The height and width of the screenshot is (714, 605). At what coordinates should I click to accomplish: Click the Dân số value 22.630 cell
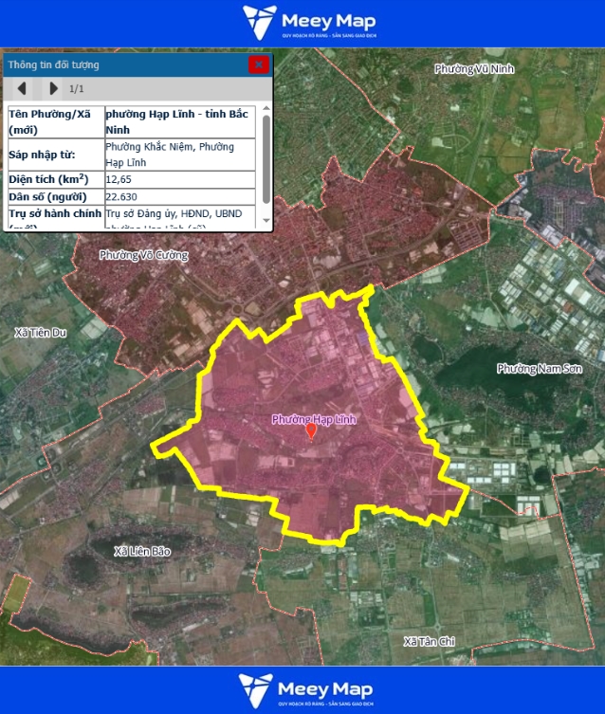179,196
